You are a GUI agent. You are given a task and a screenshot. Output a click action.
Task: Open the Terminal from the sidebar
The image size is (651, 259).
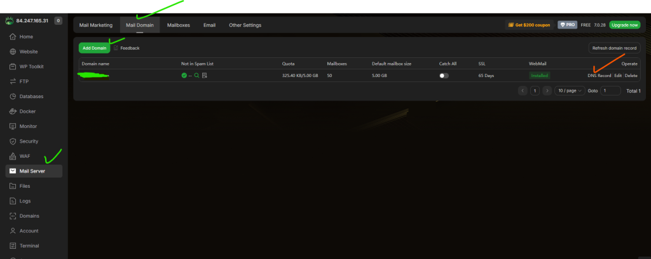click(x=29, y=246)
